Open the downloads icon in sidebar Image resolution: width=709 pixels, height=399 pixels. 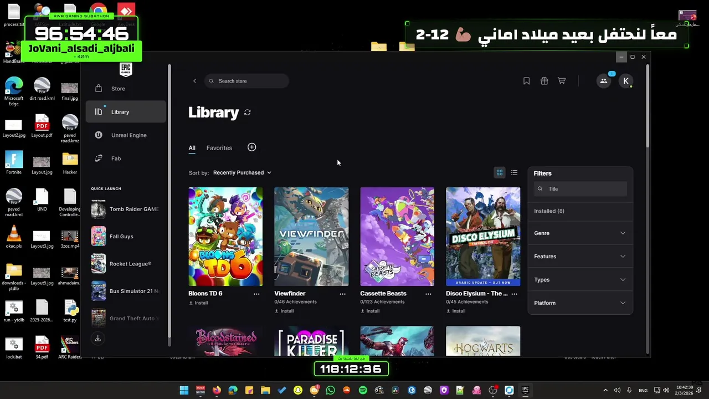point(98,339)
